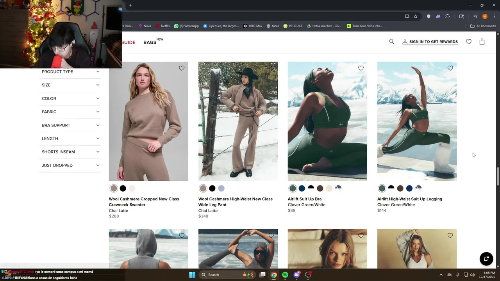Expand the Fabric filter
Image resolution: width=500 pixels, height=281 pixels.
(70, 112)
